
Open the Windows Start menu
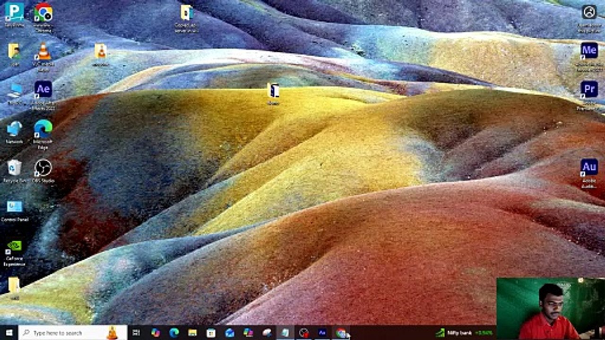[x=9, y=333]
